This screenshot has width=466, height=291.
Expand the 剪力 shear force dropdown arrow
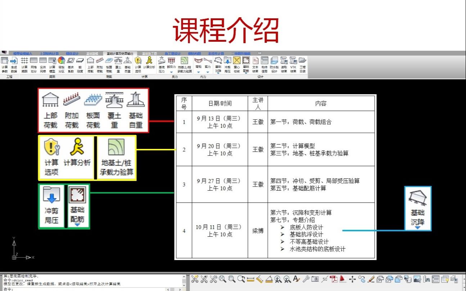tap(208, 71)
